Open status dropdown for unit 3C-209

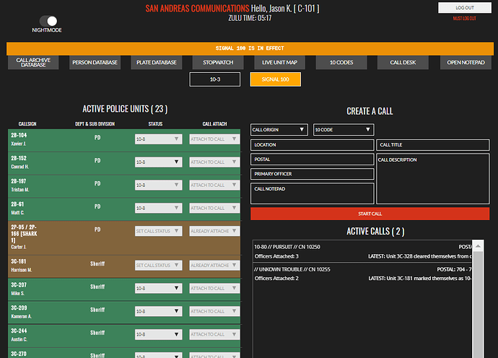pyautogui.click(x=159, y=311)
